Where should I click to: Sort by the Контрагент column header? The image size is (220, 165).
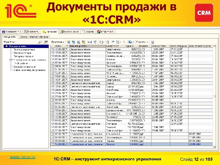(115, 46)
